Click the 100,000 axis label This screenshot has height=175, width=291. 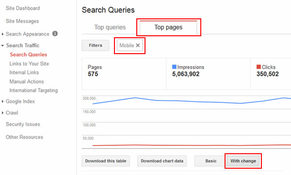click(x=89, y=125)
